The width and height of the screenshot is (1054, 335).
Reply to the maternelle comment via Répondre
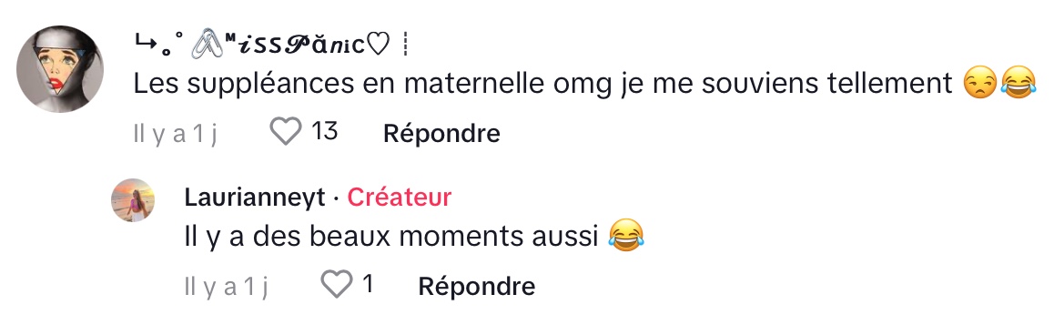441,133
